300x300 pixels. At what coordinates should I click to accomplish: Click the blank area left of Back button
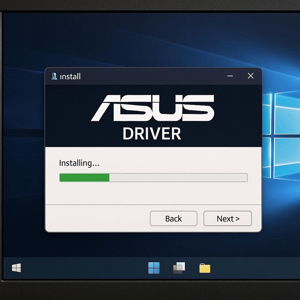coord(97,219)
